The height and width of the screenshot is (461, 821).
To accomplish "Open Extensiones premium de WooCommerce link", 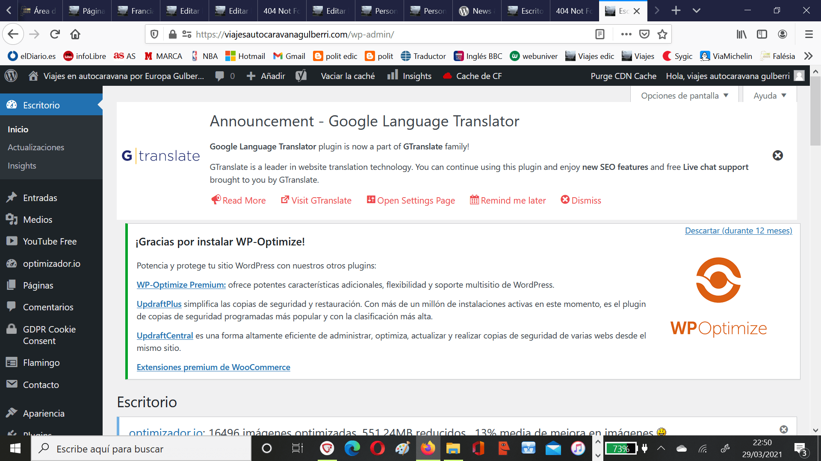I will pos(213,367).
